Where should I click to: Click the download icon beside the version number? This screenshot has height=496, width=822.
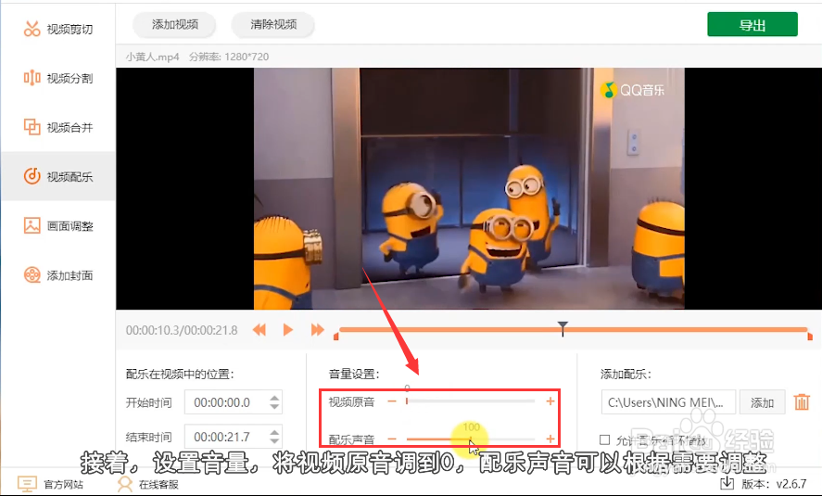click(727, 483)
